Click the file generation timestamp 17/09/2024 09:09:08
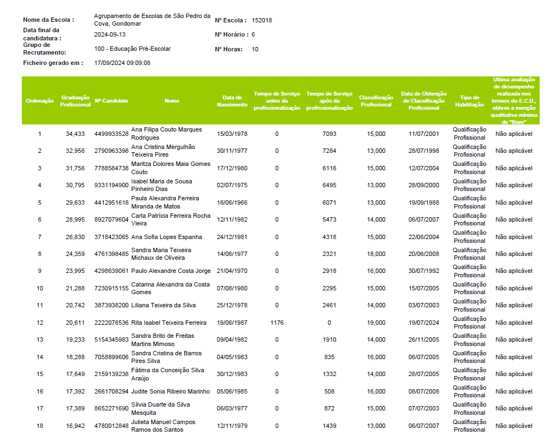 122,63
